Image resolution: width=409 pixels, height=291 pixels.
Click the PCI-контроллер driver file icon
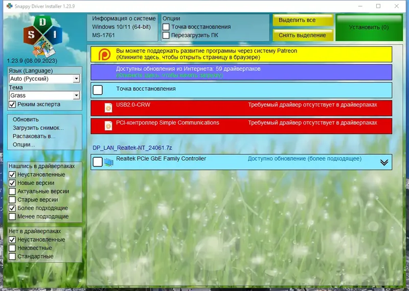[x=108, y=126]
